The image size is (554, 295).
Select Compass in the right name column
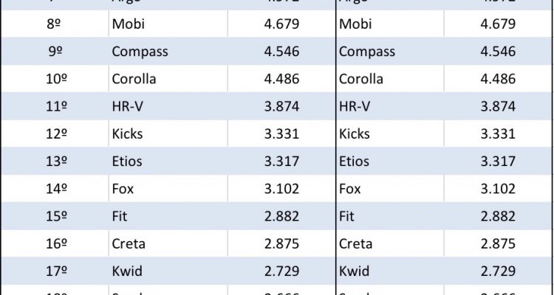[x=367, y=52]
